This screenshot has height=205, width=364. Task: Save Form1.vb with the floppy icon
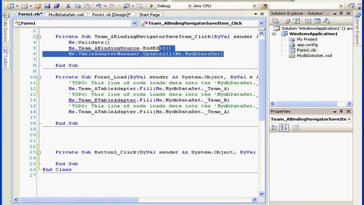click(47, 6)
